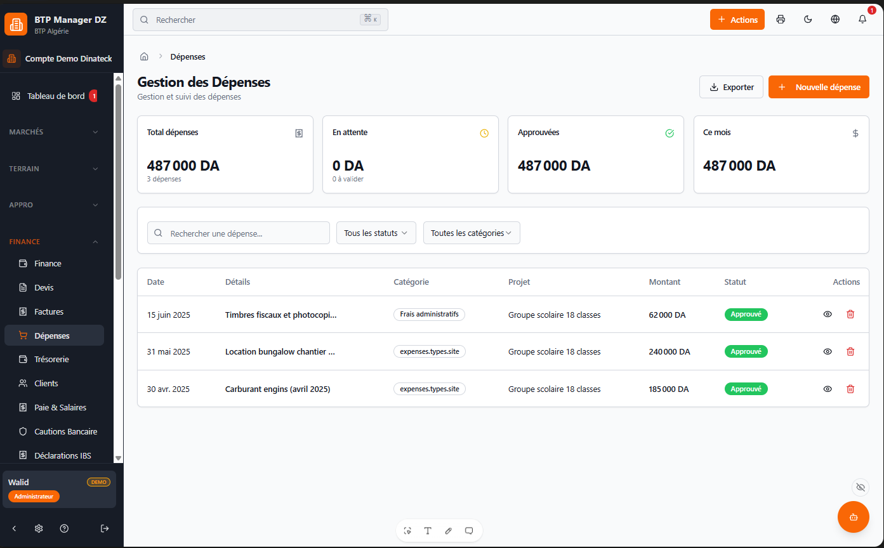The width and height of the screenshot is (884, 548).
Task: Click the Approuvées check circle icon
Action: tap(670, 133)
